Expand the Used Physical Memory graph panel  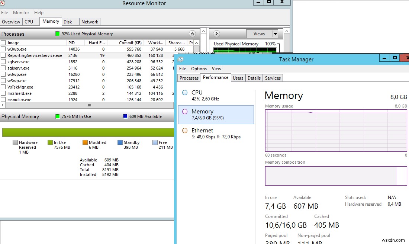click(216, 33)
